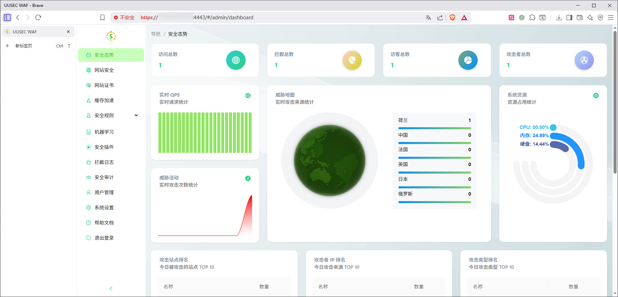The width and height of the screenshot is (618, 297).
Task: Toggle Brave vertical tabs sidebar button
Action: [7, 18]
